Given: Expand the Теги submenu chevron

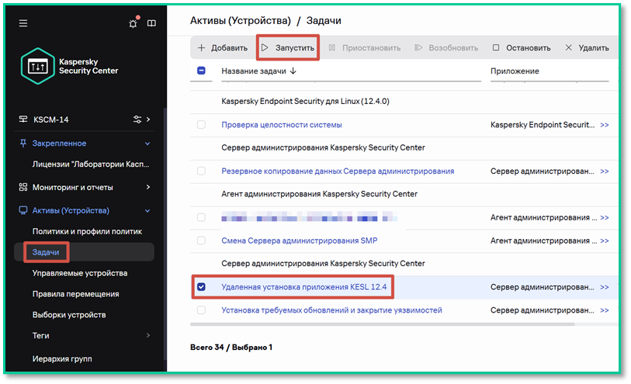Looking at the screenshot, I should click(x=148, y=335).
